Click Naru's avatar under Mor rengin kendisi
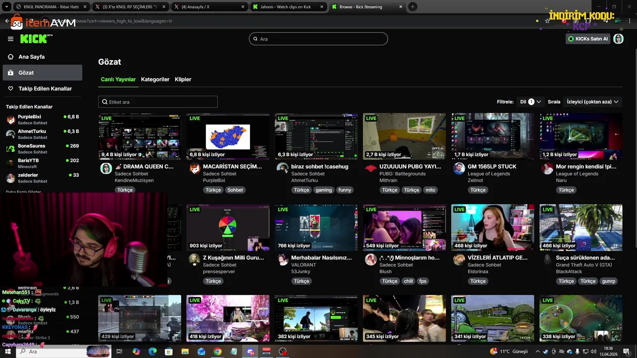 pos(547,168)
